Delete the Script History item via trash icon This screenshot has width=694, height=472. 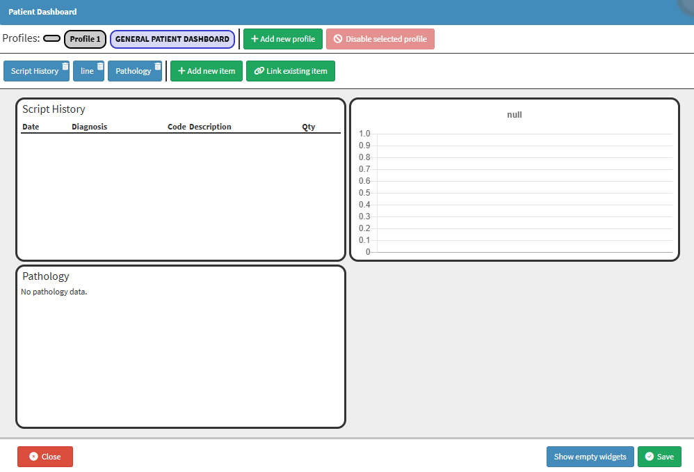(65, 66)
